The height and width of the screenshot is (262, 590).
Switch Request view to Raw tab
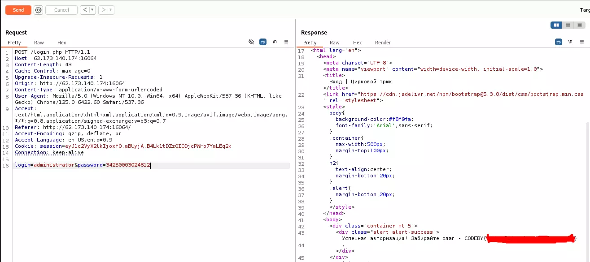pyautogui.click(x=39, y=43)
